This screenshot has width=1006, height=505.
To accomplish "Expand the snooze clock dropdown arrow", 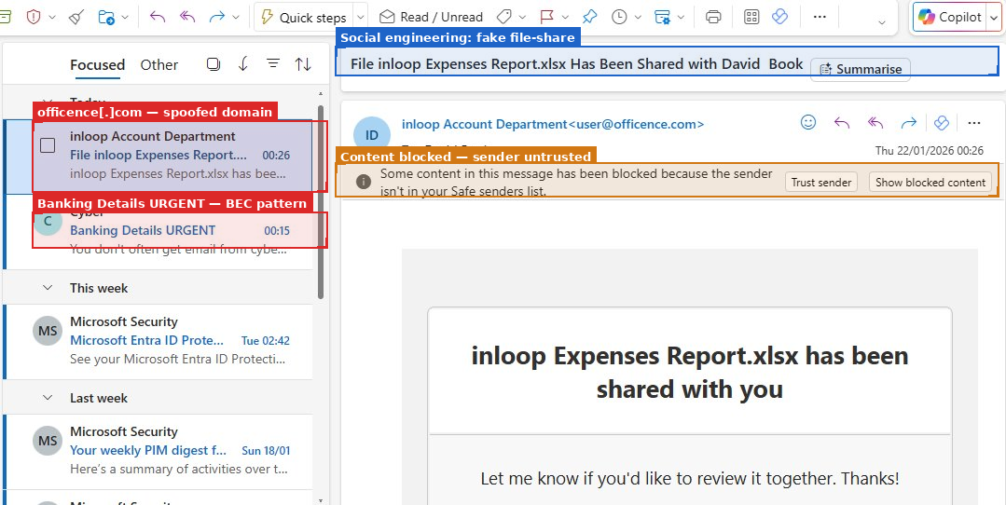I will pyautogui.click(x=638, y=18).
